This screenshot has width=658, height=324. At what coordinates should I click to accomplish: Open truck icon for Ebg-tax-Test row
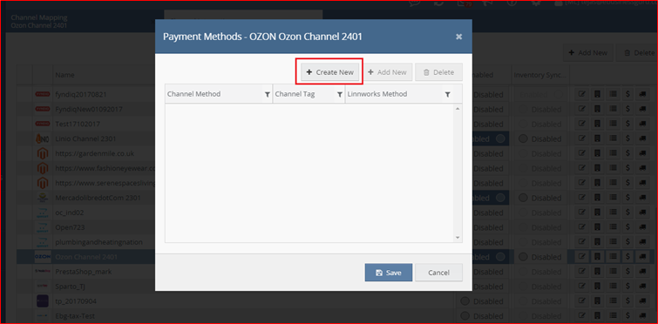click(642, 316)
